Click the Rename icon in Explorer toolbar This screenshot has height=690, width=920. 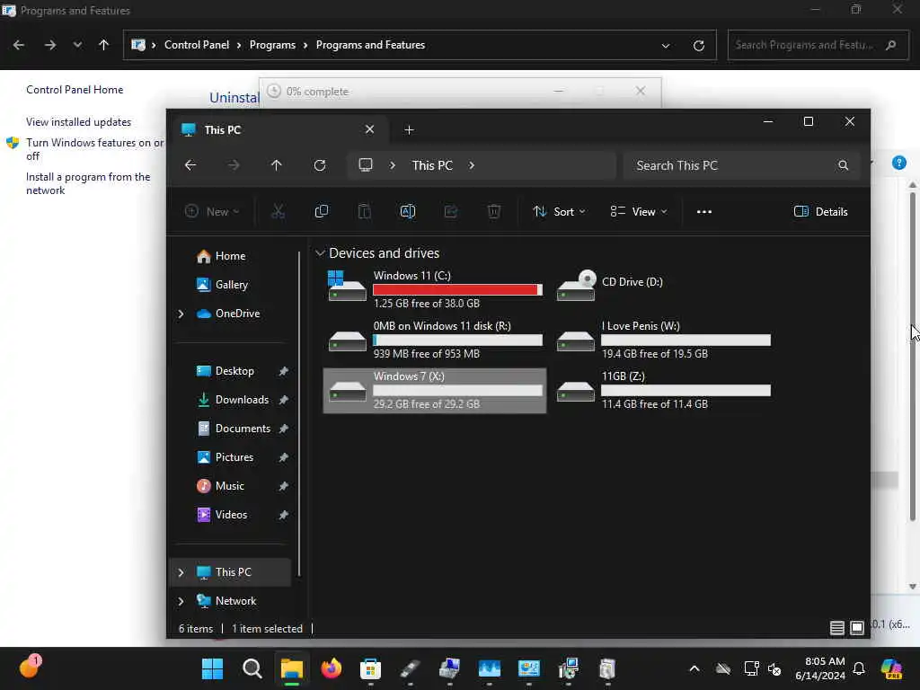[x=408, y=212]
